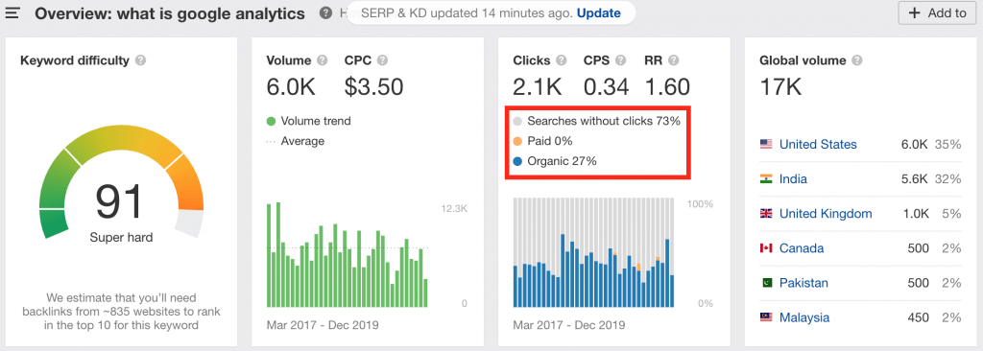983x351 pixels.
Task: Click the Average dotted line legend
Action: tap(296, 141)
